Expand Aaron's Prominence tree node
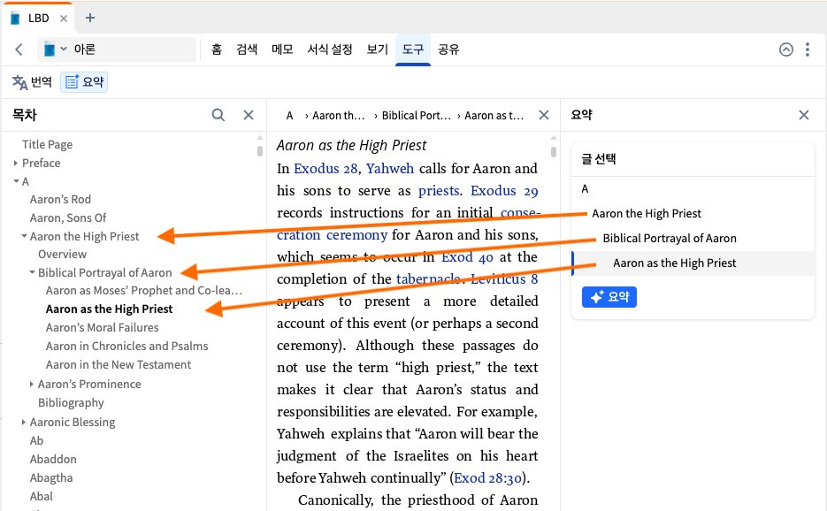The height and width of the screenshot is (511, 827). click(x=32, y=385)
